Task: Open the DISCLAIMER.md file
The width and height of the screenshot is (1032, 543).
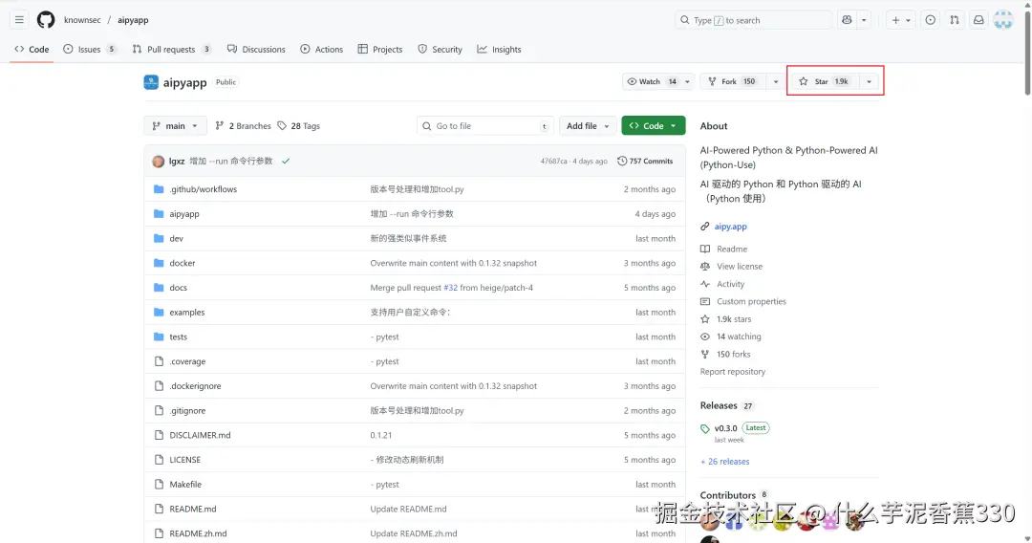Action: pyautogui.click(x=200, y=435)
